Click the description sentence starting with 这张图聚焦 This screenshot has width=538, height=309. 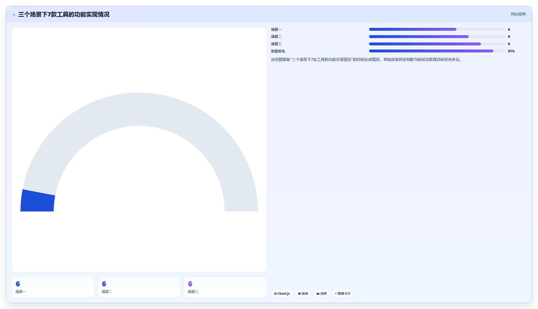(366, 59)
